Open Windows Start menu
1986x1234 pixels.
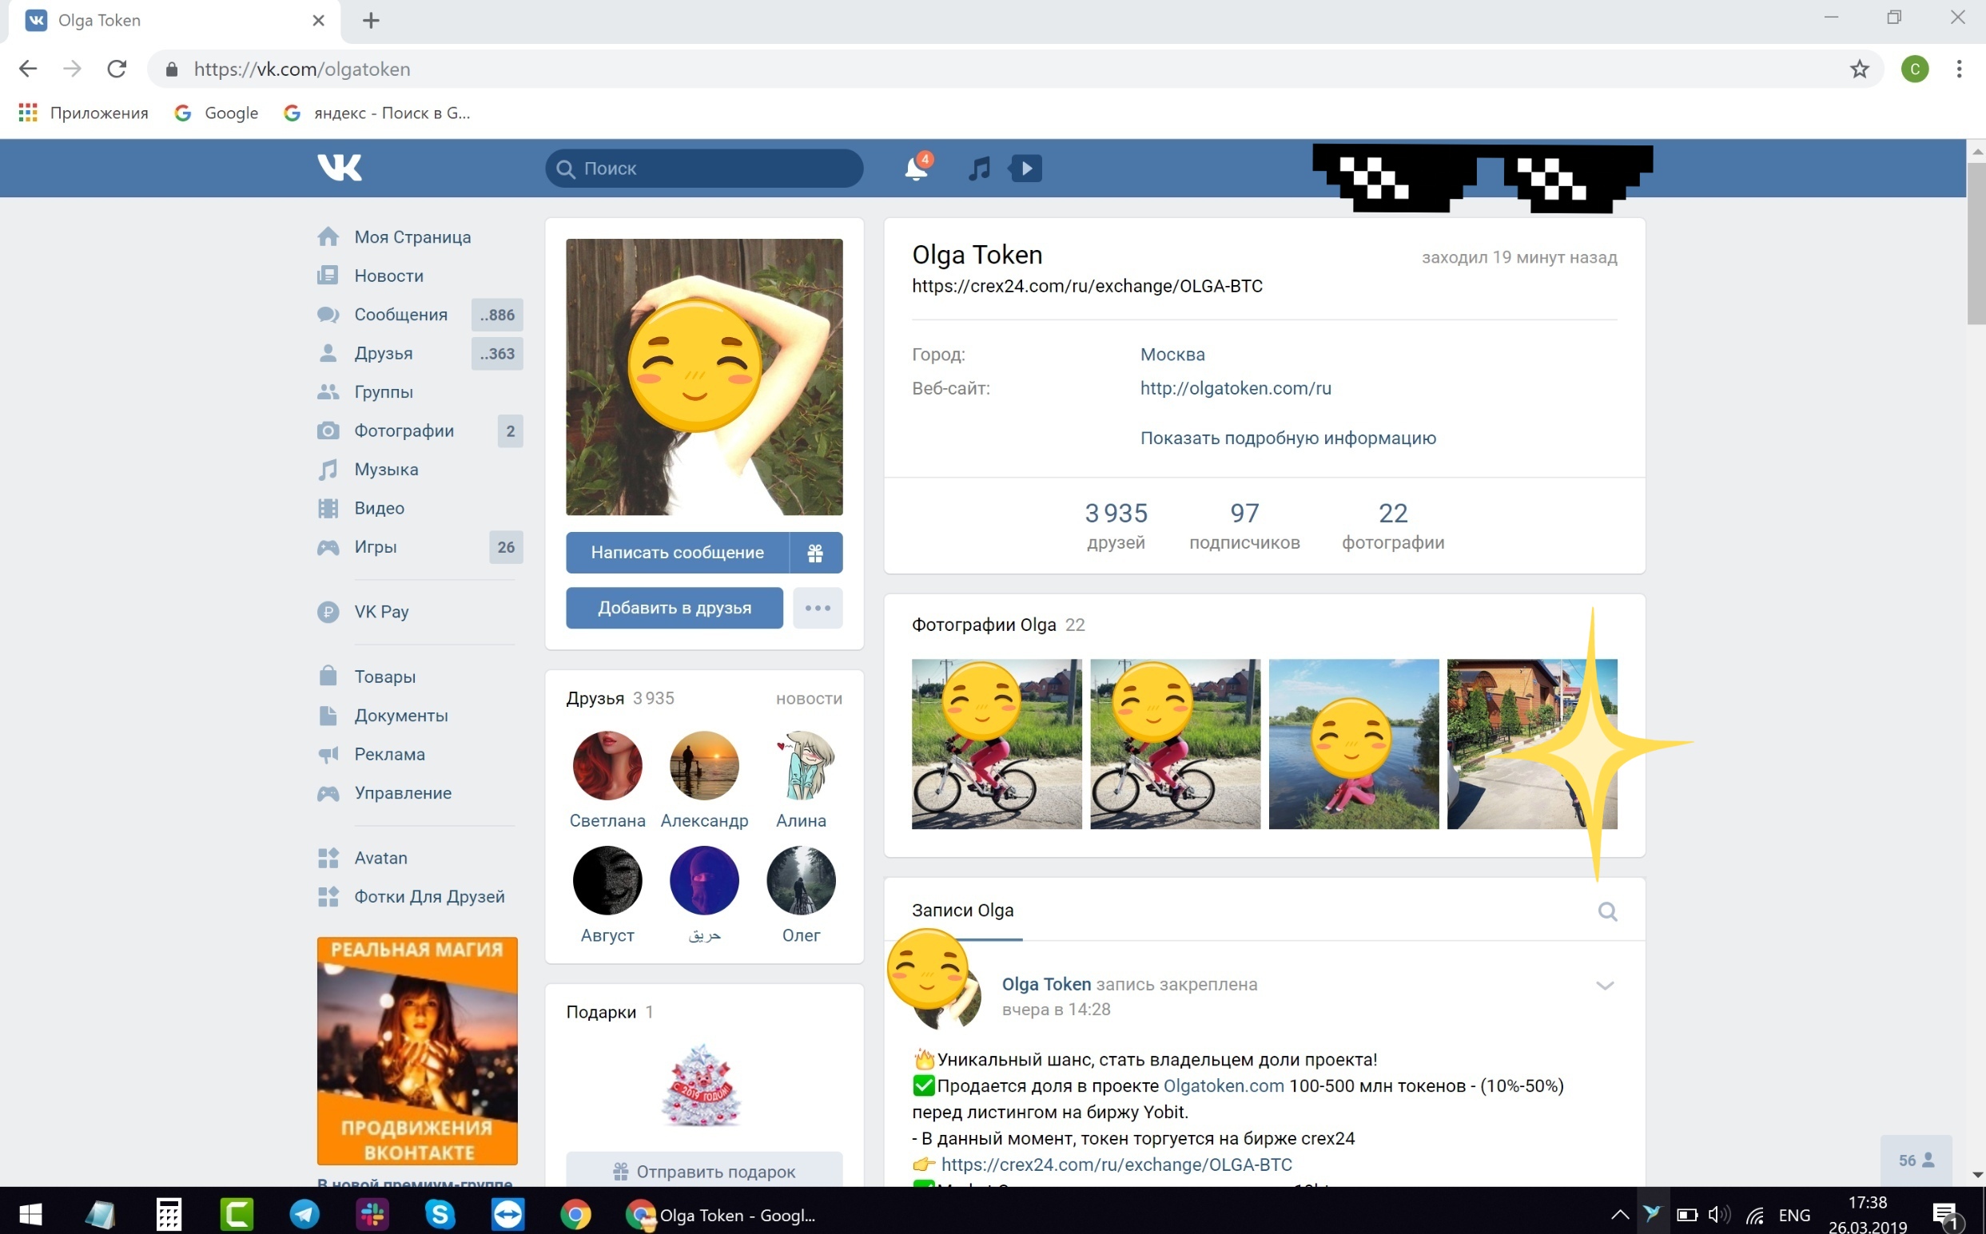[30, 1213]
